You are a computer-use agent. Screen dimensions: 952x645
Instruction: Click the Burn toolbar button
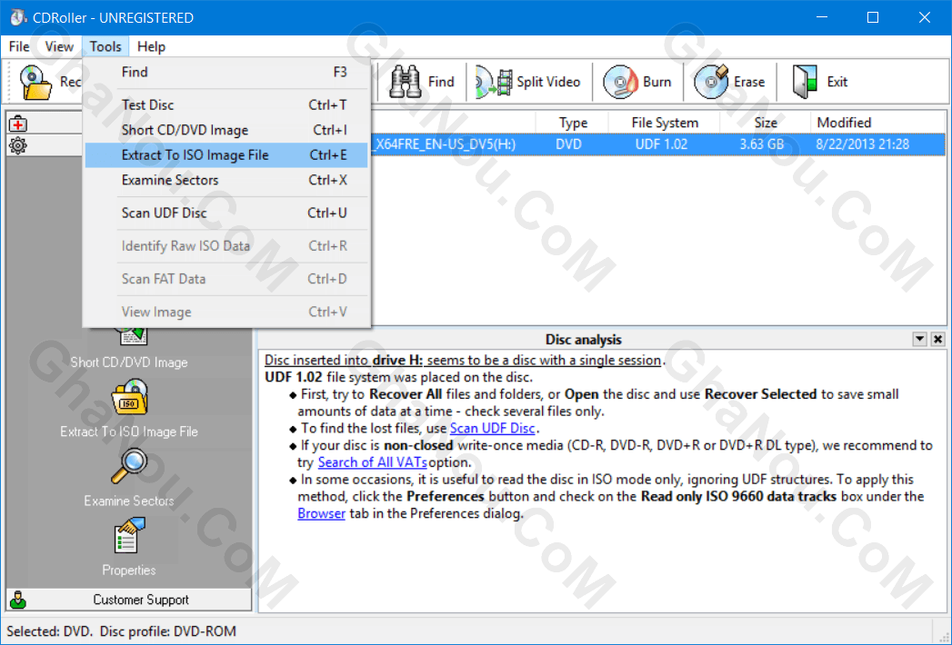tap(637, 82)
